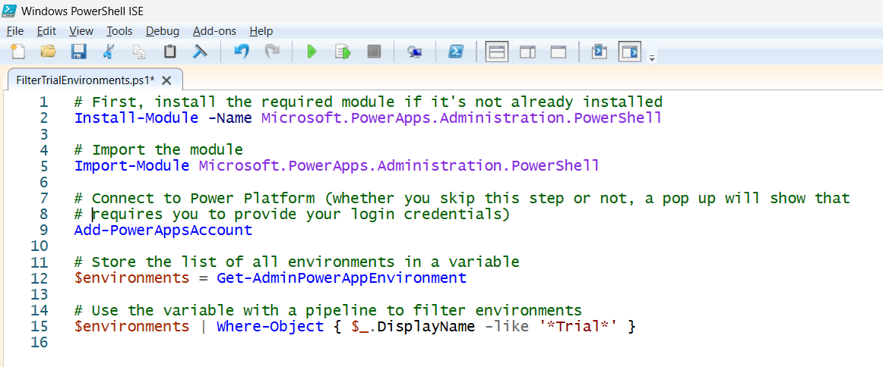The width and height of the screenshot is (883, 367).
Task: Click $_.DisplayName on line 15
Action: pyautogui.click(x=413, y=326)
